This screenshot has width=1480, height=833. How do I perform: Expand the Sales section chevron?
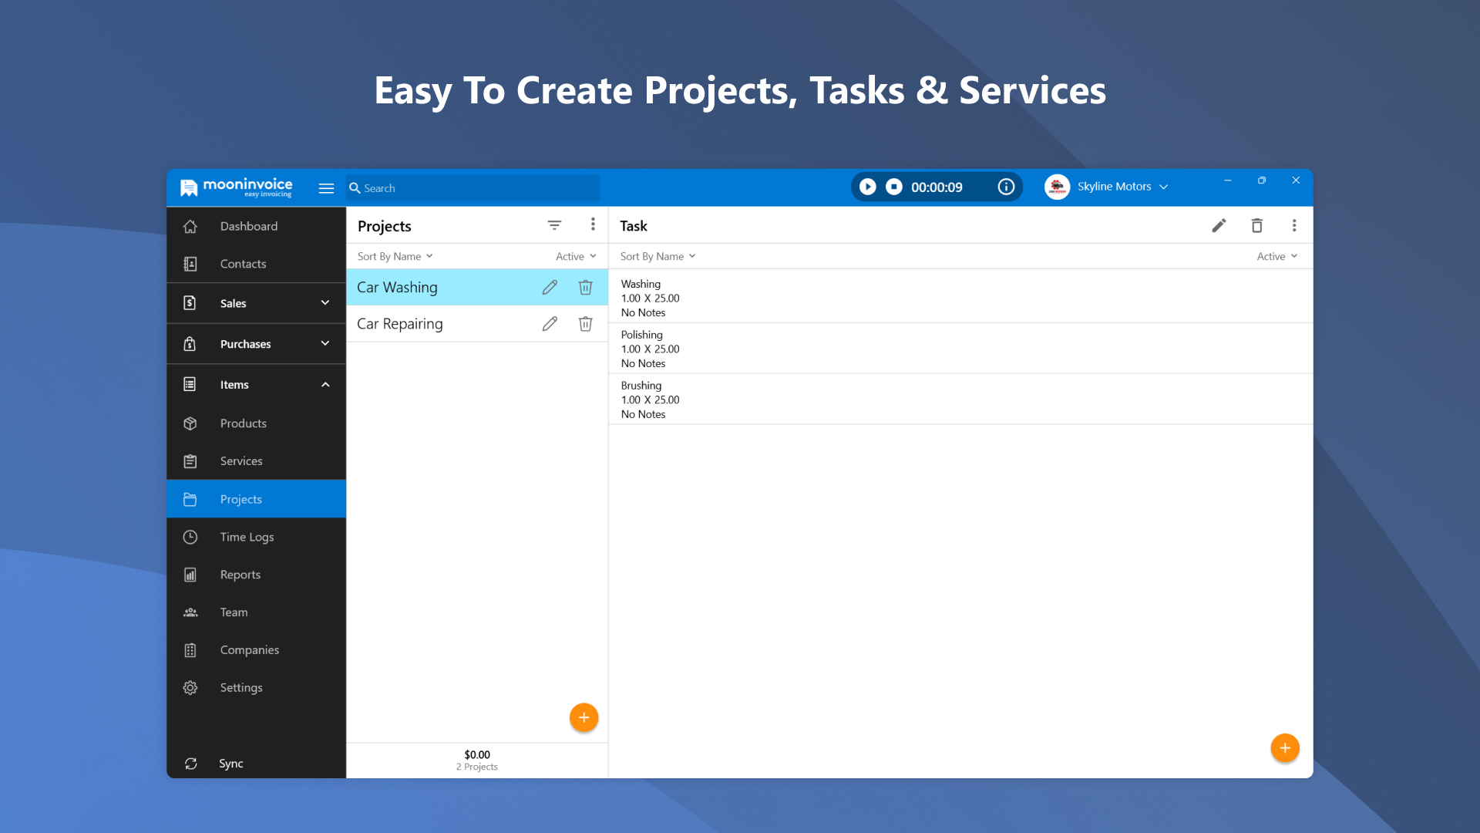(x=325, y=302)
